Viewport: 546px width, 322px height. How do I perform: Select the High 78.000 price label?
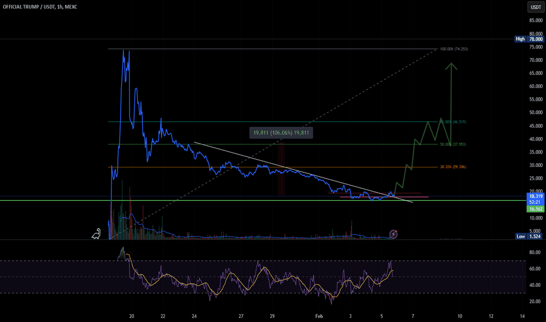(529, 39)
